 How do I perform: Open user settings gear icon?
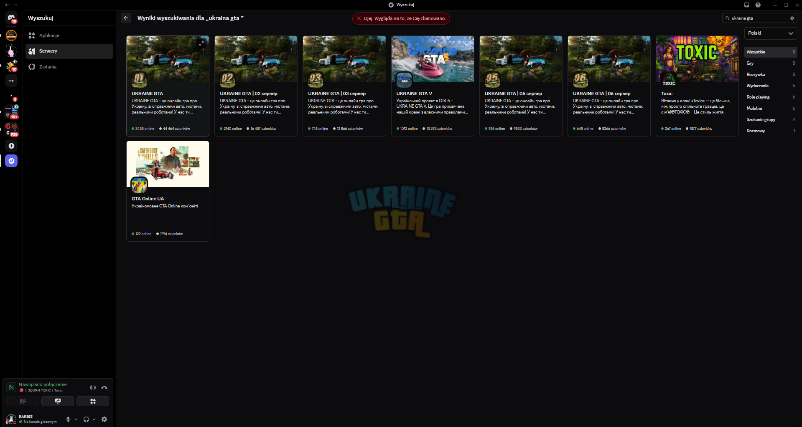[x=104, y=419]
